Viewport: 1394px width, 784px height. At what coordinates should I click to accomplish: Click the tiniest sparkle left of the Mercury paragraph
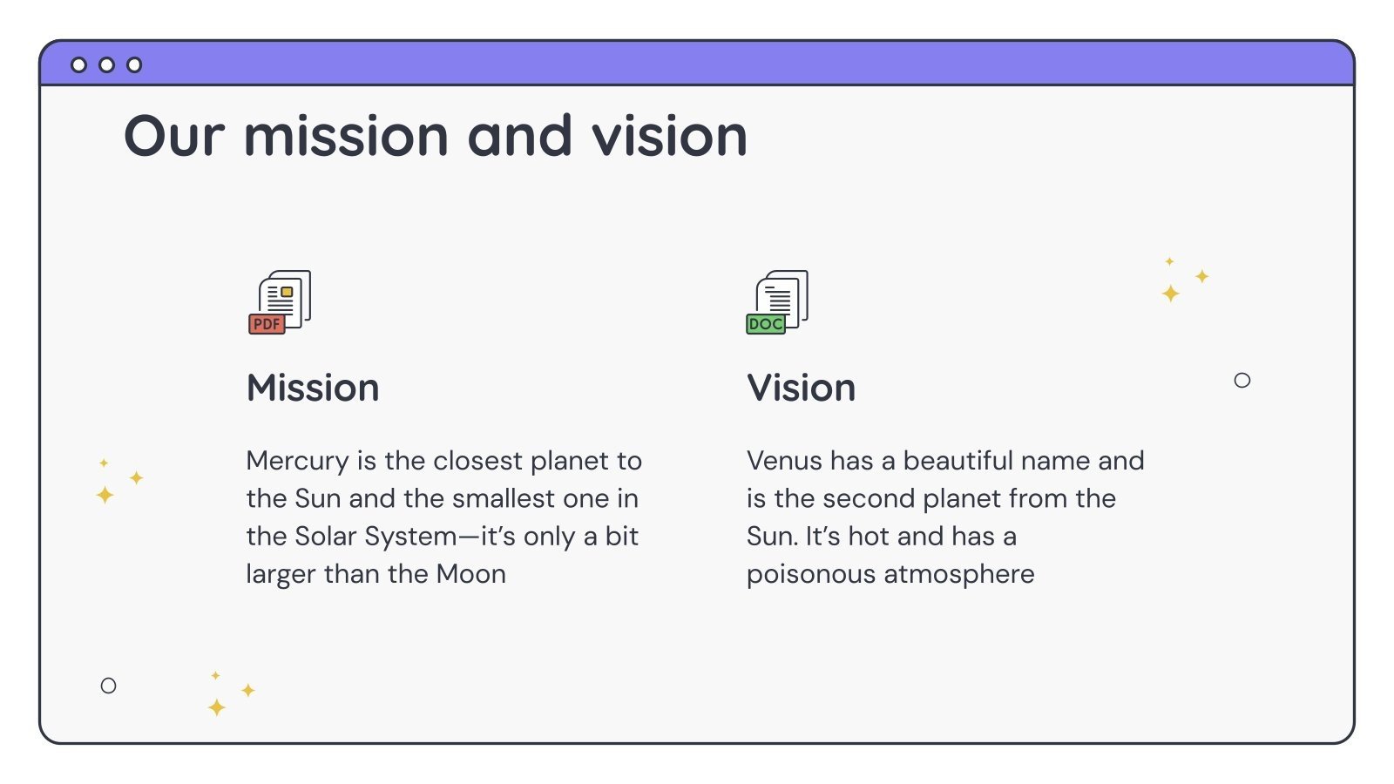(104, 463)
